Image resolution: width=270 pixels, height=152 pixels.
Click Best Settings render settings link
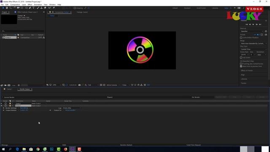point(24,108)
